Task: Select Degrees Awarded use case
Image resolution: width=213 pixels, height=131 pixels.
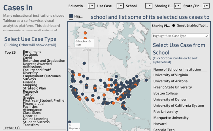Action: tap(37, 64)
